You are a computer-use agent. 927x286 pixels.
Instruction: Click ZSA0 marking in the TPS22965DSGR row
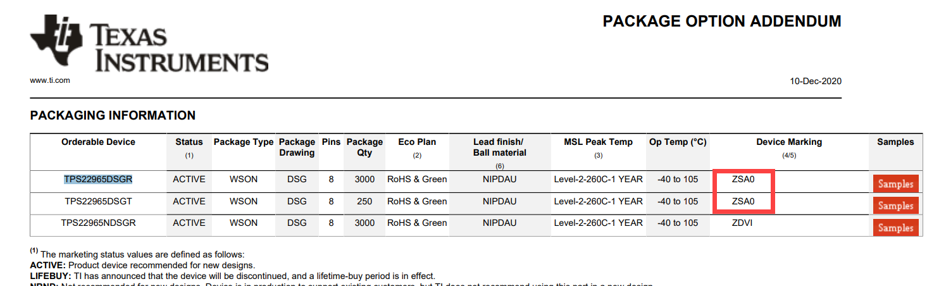743,179
